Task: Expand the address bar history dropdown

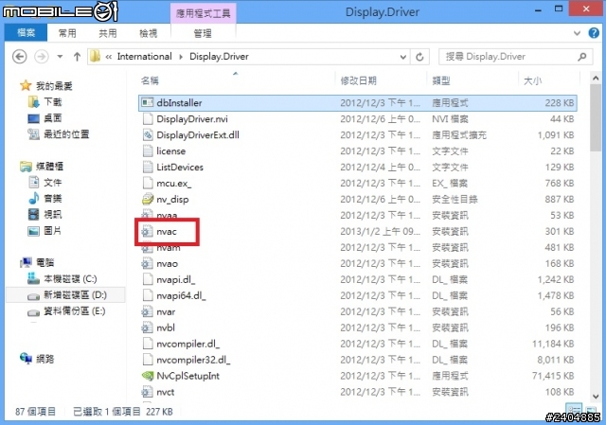Action: (403, 57)
